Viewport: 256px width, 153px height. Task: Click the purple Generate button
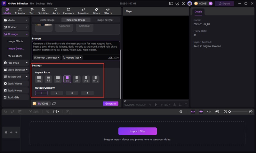110,103
